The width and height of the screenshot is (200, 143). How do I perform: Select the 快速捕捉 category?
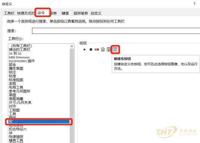[x=16, y=137]
